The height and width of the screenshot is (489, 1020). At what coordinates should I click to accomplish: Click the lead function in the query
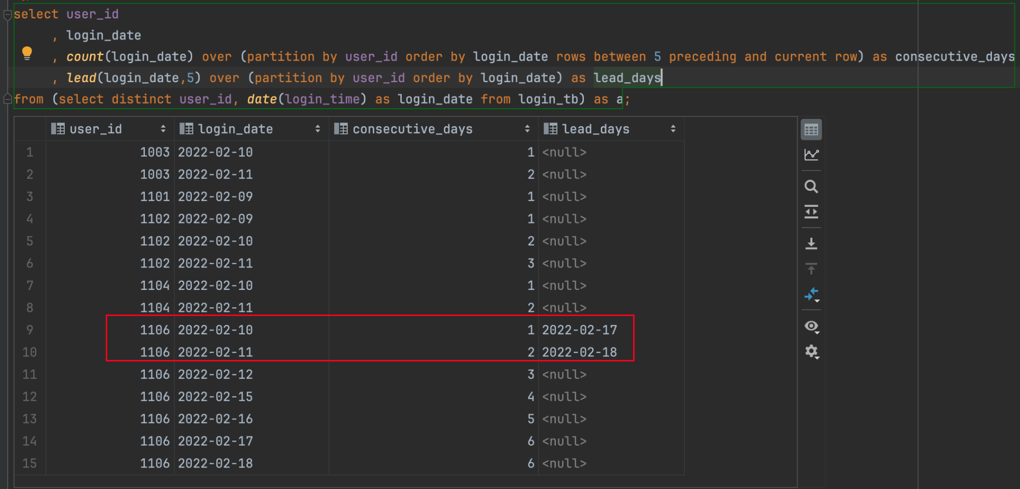point(81,78)
